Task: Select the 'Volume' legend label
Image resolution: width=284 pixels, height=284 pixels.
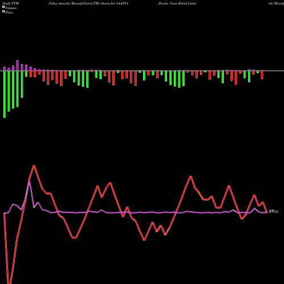Action: [11, 8]
